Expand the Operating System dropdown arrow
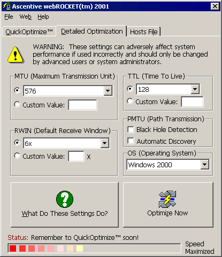The image size is (222, 257). tap(205, 165)
